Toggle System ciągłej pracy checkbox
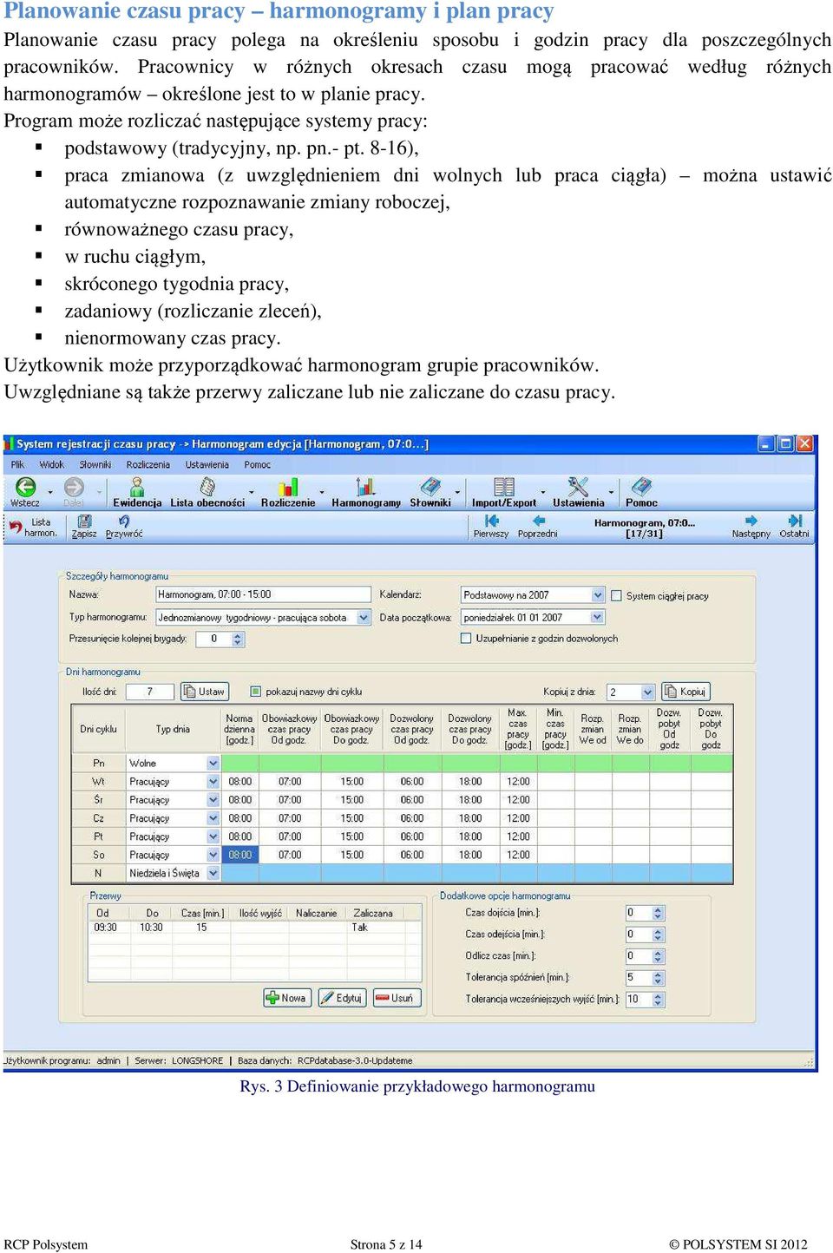 pyautogui.click(x=616, y=596)
